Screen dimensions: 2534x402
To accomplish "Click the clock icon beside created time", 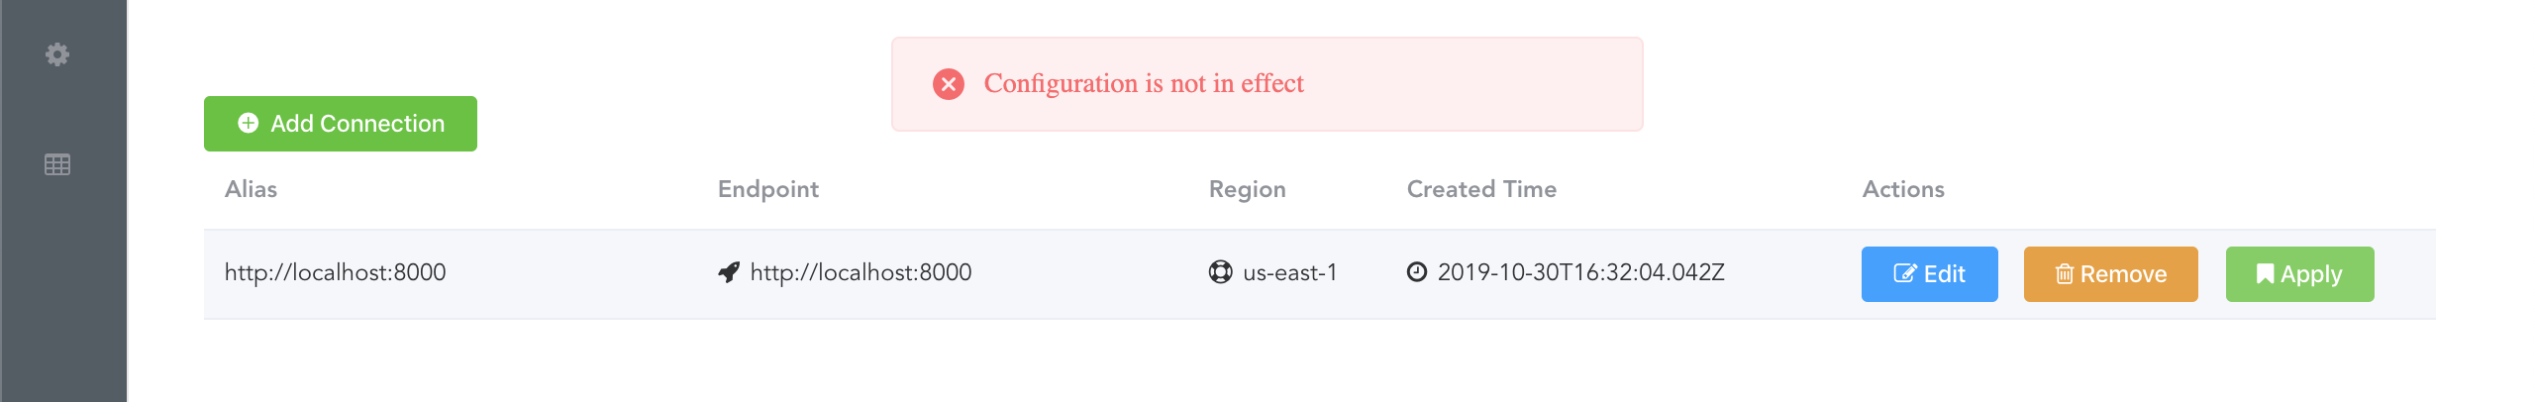I will [x=1417, y=272].
